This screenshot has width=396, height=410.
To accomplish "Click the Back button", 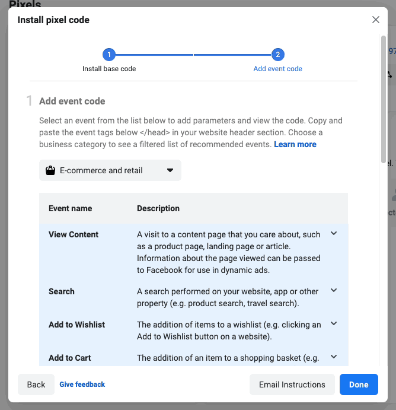I will (36, 384).
